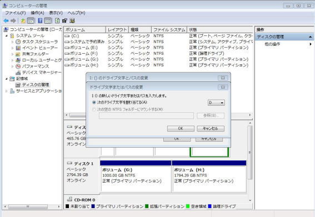Screen dimensions: 315x217
Task: Click the 状態 column header
Action: point(219,30)
